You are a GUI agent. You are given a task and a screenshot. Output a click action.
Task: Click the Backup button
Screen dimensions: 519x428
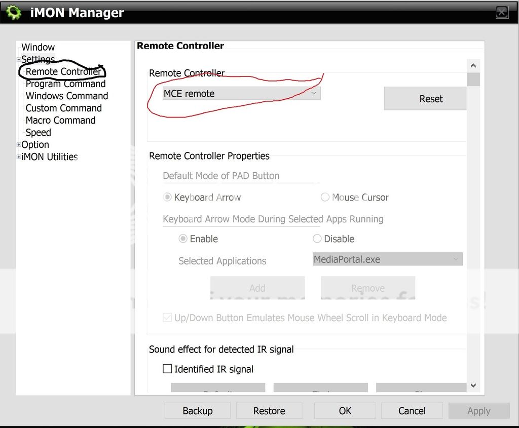[x=198, y=411]
